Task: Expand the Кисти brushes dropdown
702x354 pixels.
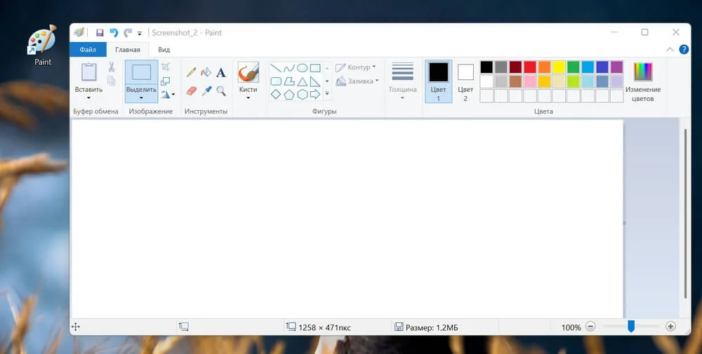Action: tap(248, 98)
